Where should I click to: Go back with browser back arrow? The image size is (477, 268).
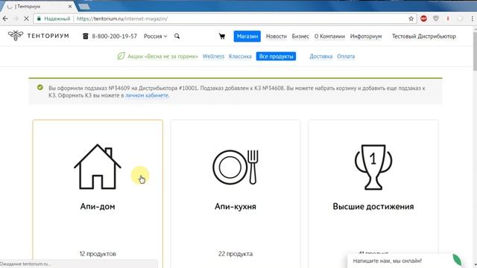[5, 19]
